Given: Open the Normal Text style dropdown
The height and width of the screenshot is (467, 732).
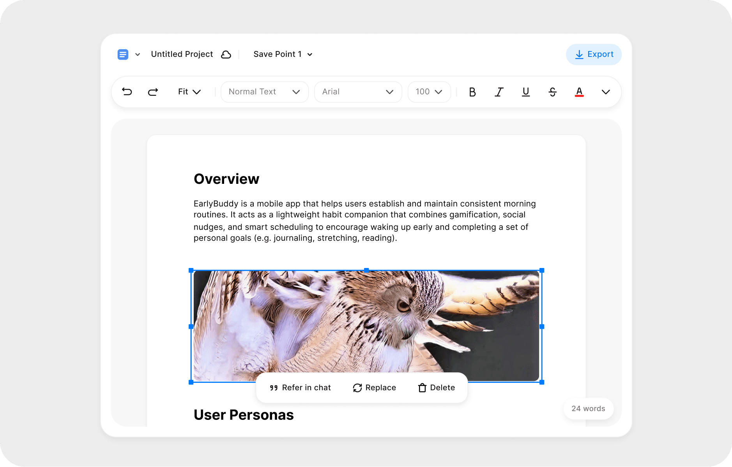Looking at the screenshot, I should tap(264, 92).
